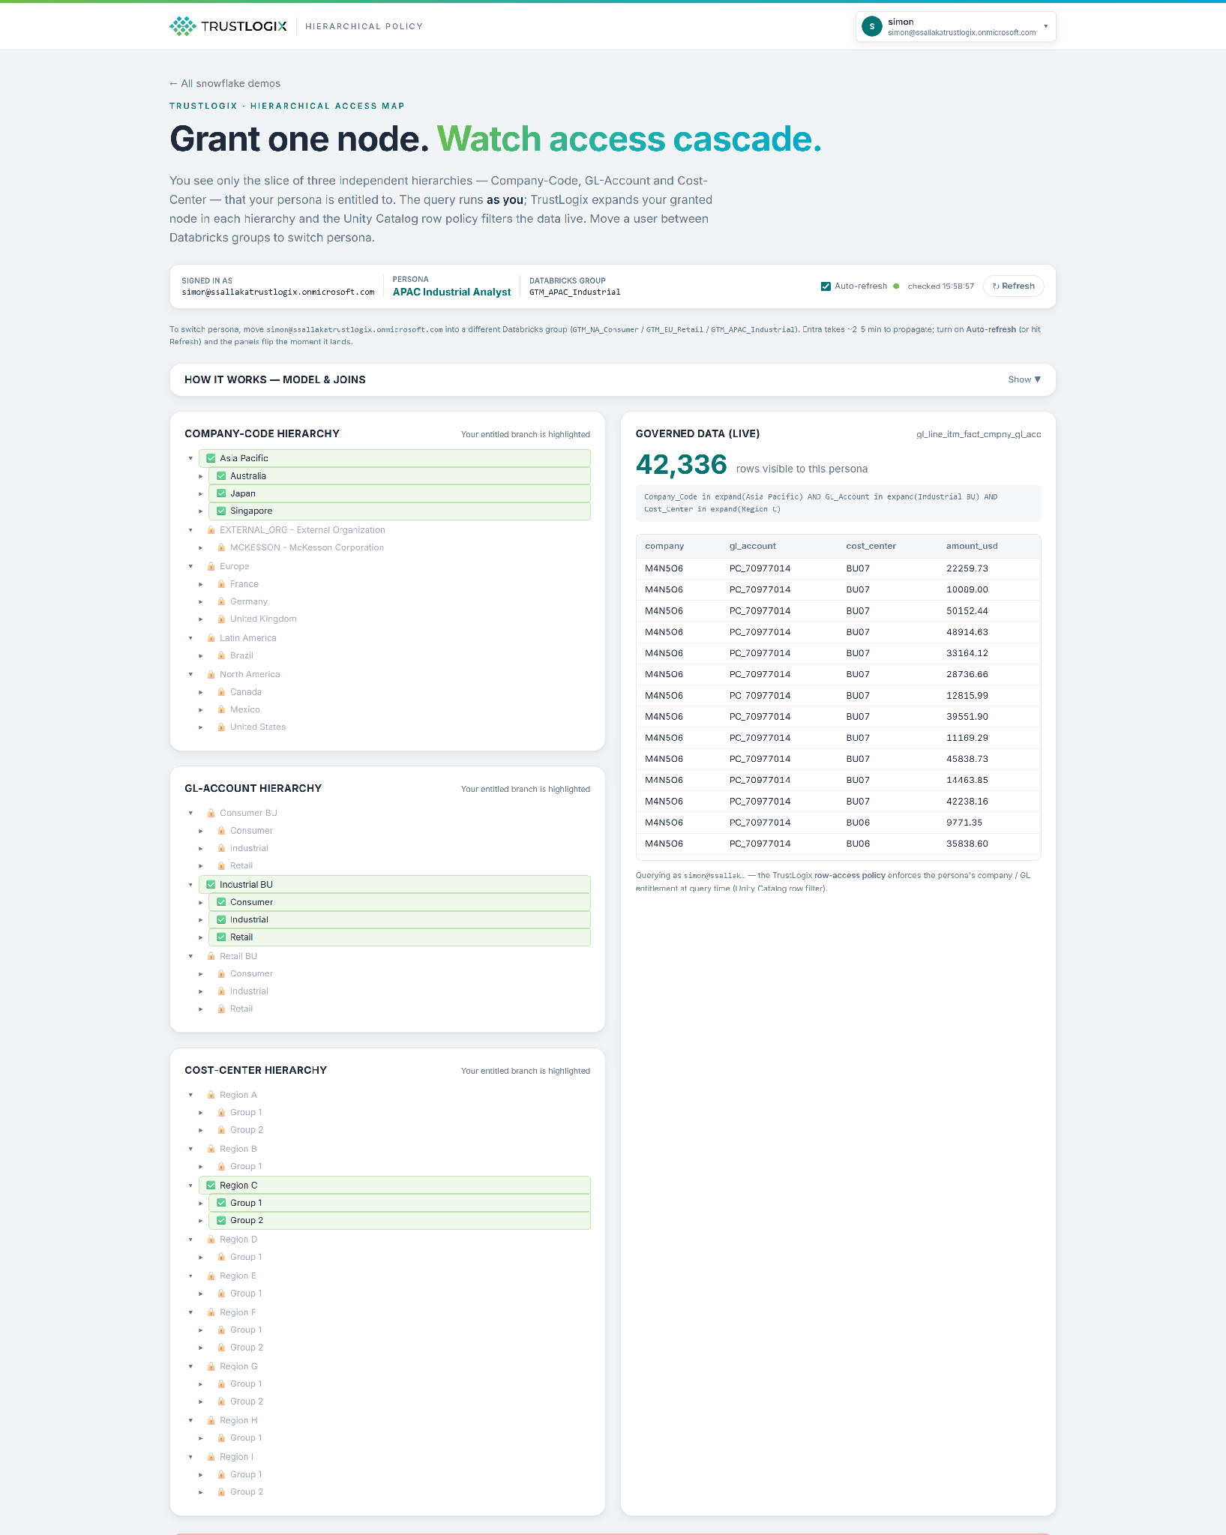Screen dimensions: 1226x1535
Task: Select Industrial under Retail BU
Action: [x=400, y=991]
